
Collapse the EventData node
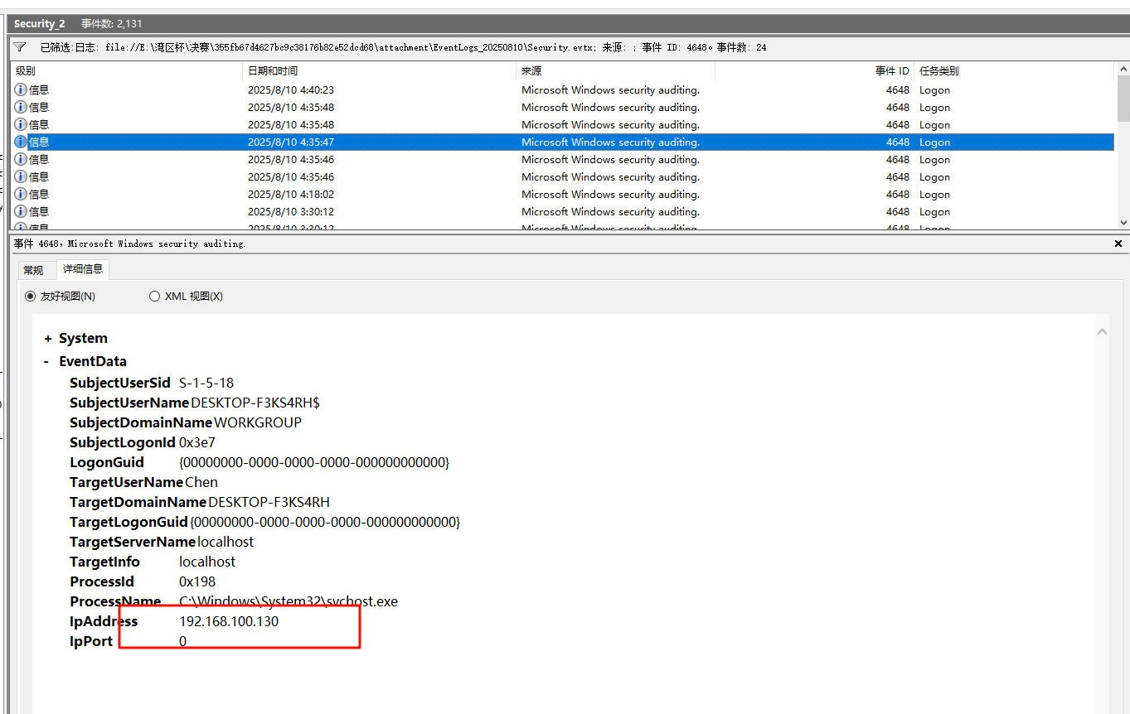48,362
